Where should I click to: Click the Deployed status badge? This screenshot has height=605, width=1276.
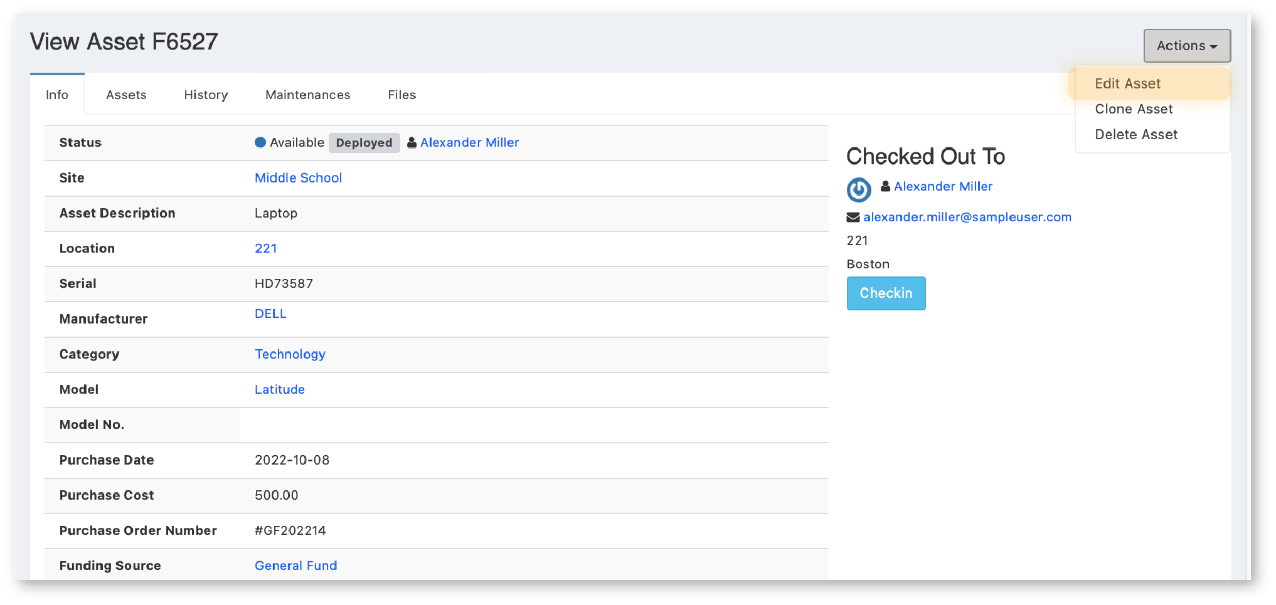pyautogui.click(x=364, y=143)
